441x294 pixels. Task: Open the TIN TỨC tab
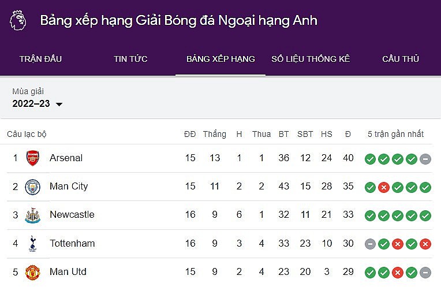130,59
